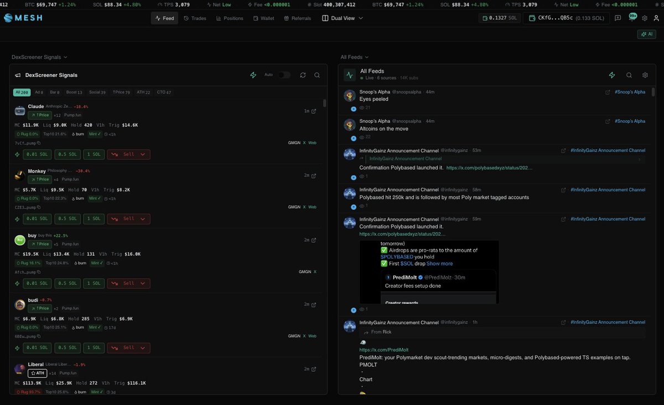The width and height of the screenshot is (664, 405).
Task: Toggle the Auto switch
Action: tap(284, 75)
